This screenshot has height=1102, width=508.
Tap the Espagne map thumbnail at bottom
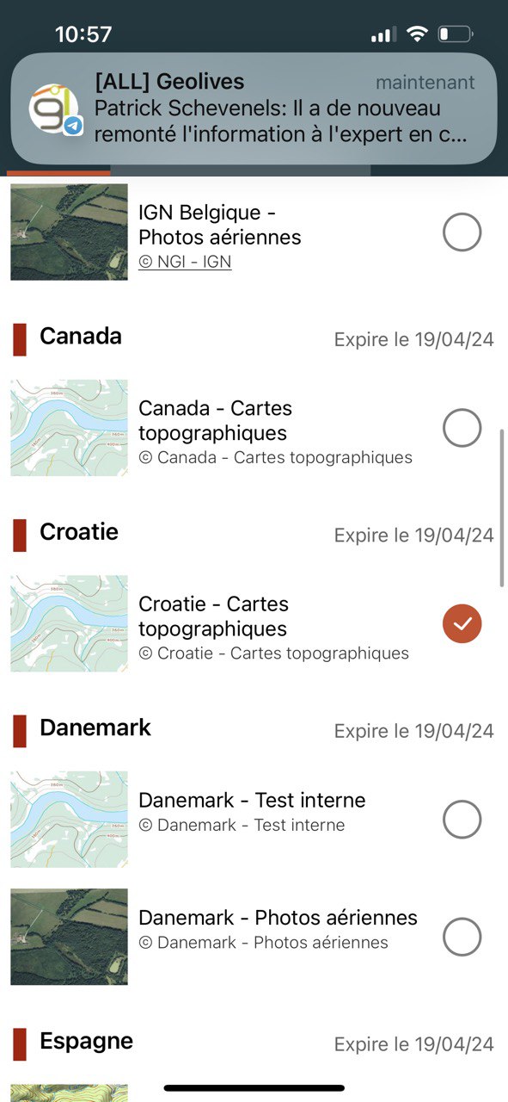point(69,1093)
